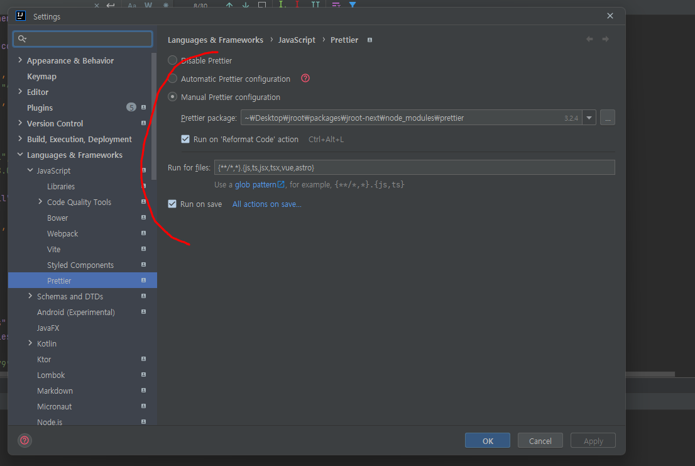
Task: Open the Node.js settings page
Action: (50, 421)
